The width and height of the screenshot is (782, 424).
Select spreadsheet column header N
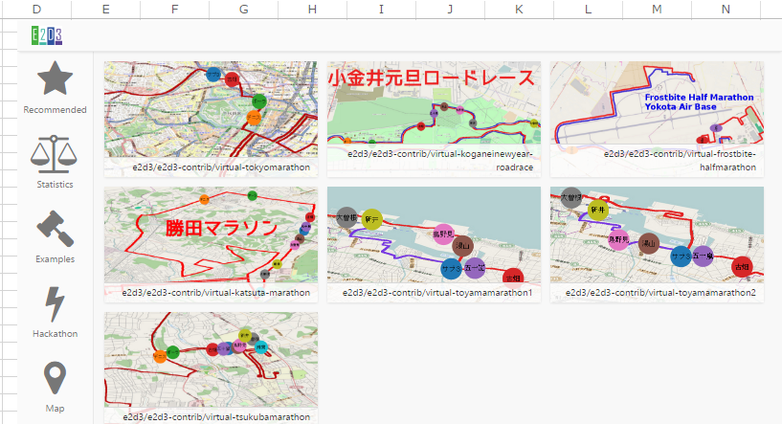click(x=726, y=10)
